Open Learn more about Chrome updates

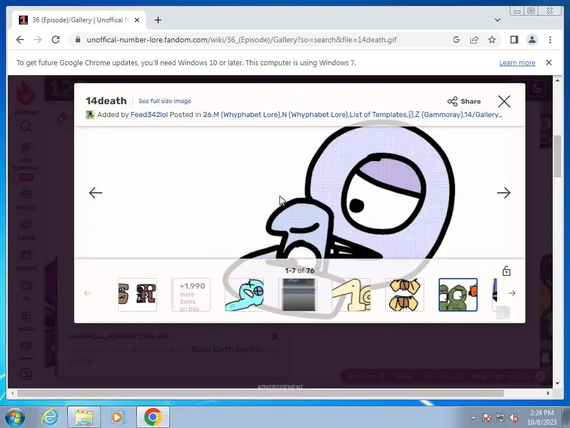tap(517, 62)
